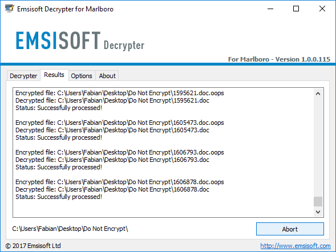Click the encrypted file line for 1605473.doc.oops
Image resolution: width=336 pixels, height=252 pixels.
[120, 123]
